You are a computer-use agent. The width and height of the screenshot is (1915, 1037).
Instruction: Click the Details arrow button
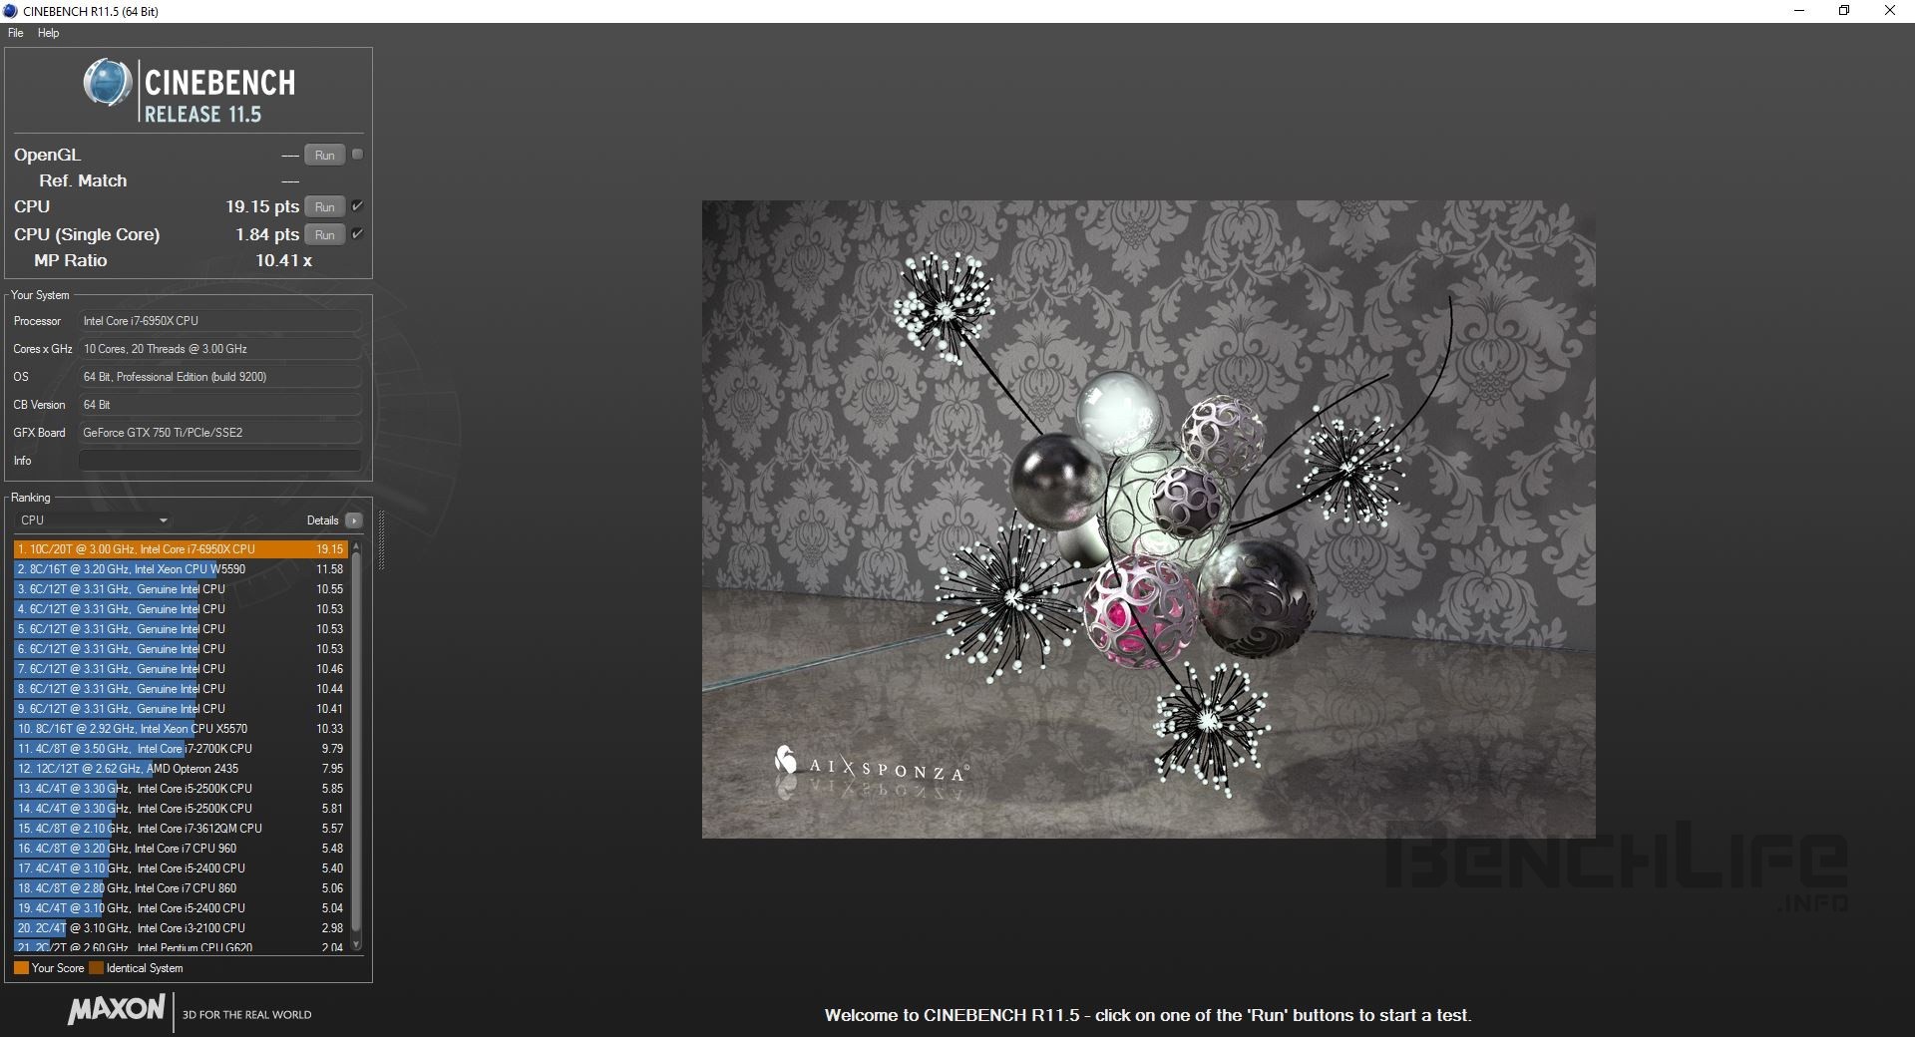(353, 520)
